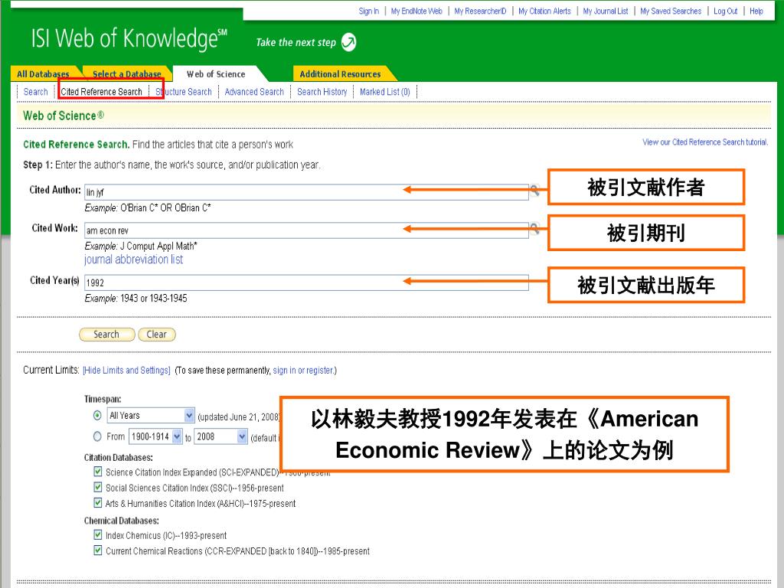Toggle the Index Chemicus checkbox
This screenshot has width=784, height=588.
[98, 534]
